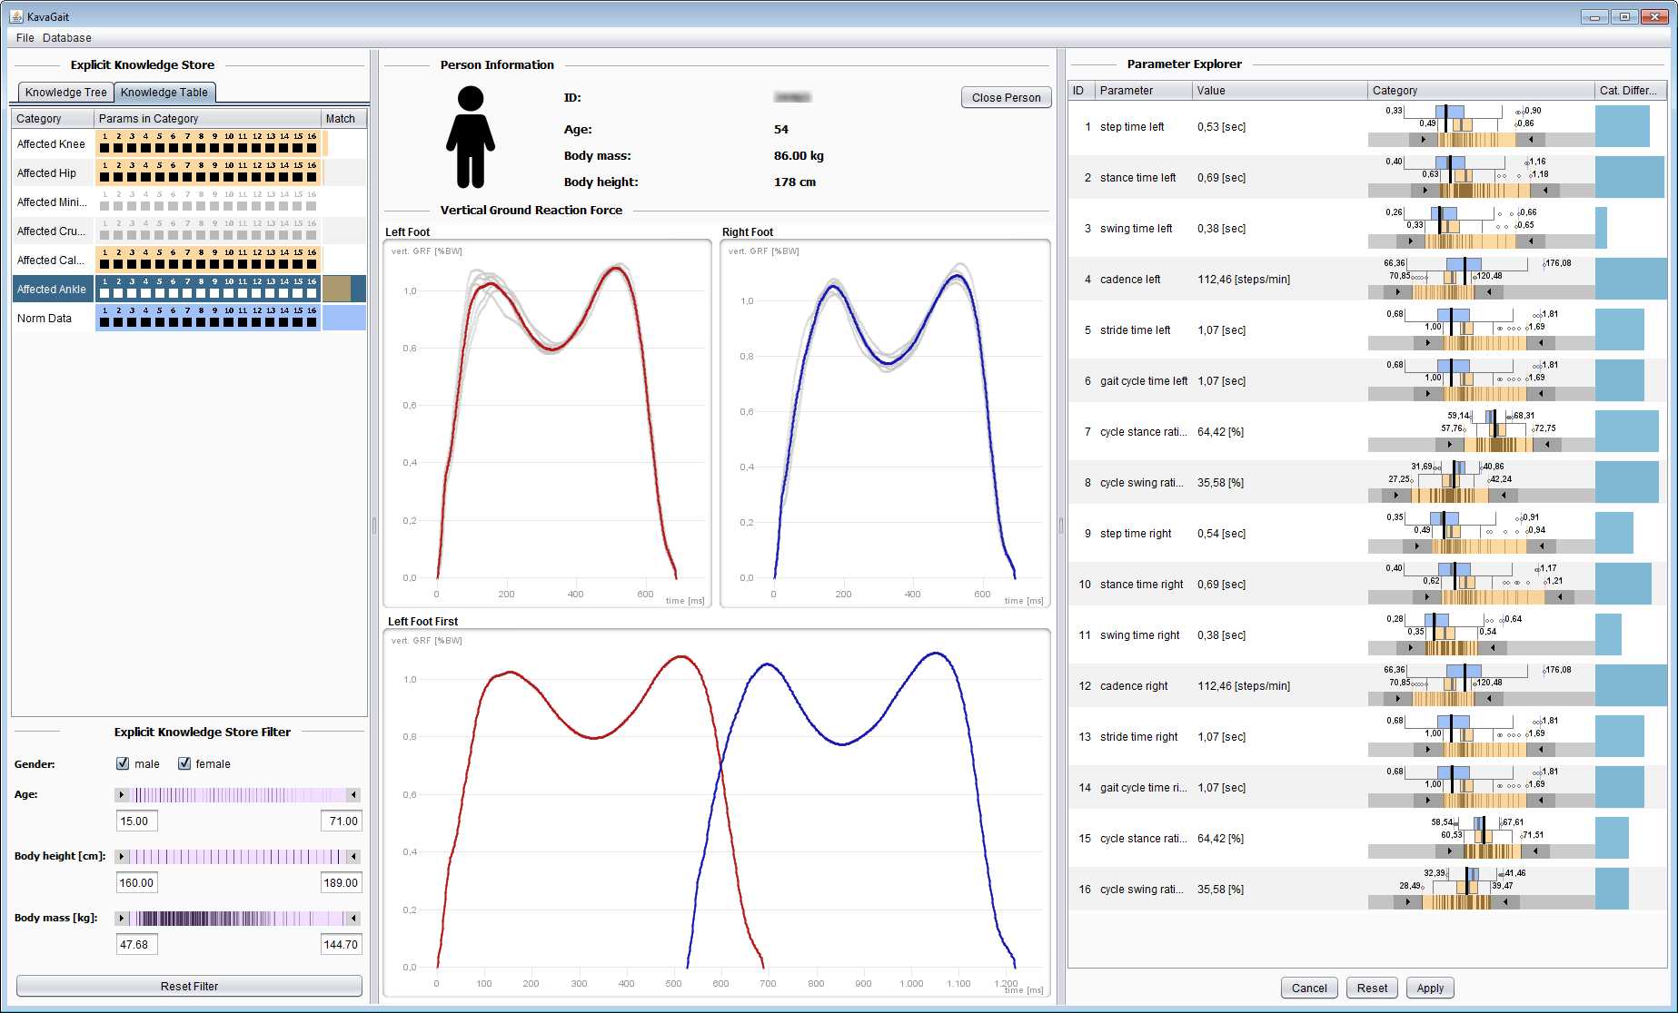Screen dimensions: 1678x1013
Task: Click the Age filter left arrow handle
Action: tap(122, 795)
